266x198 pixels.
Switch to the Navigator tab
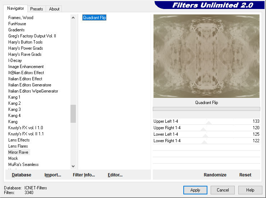click(x=15, y=8)
